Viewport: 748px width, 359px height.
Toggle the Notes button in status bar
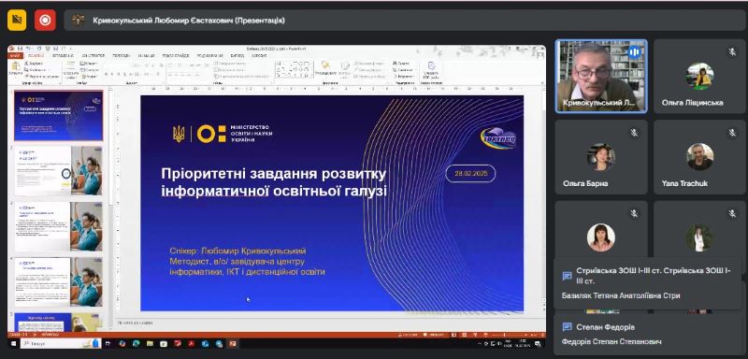pos(407,336)
